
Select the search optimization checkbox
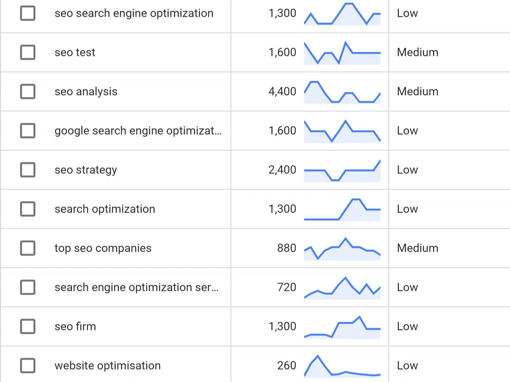tap(28, 209)
